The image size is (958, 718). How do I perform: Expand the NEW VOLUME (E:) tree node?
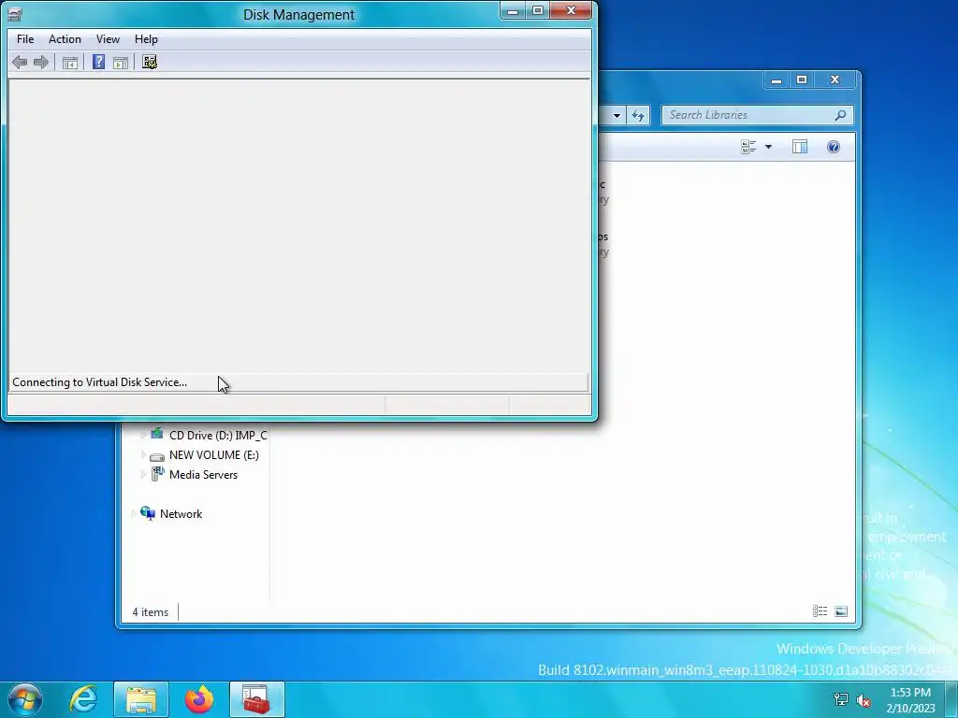pos(143,455)
